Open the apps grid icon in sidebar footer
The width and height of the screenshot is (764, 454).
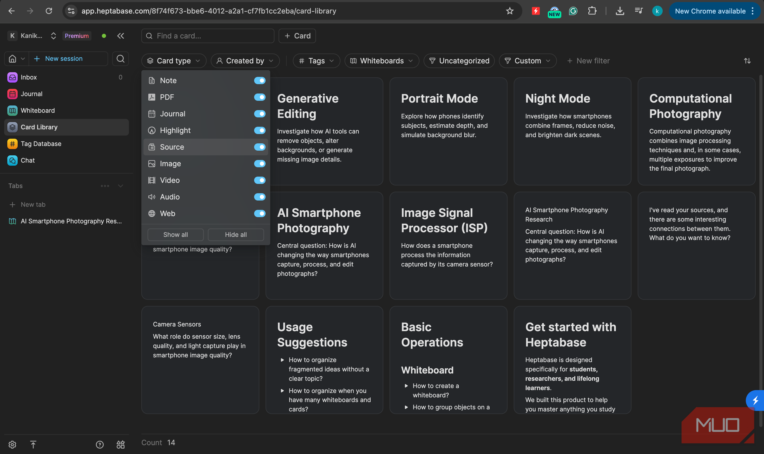point(121,444)
